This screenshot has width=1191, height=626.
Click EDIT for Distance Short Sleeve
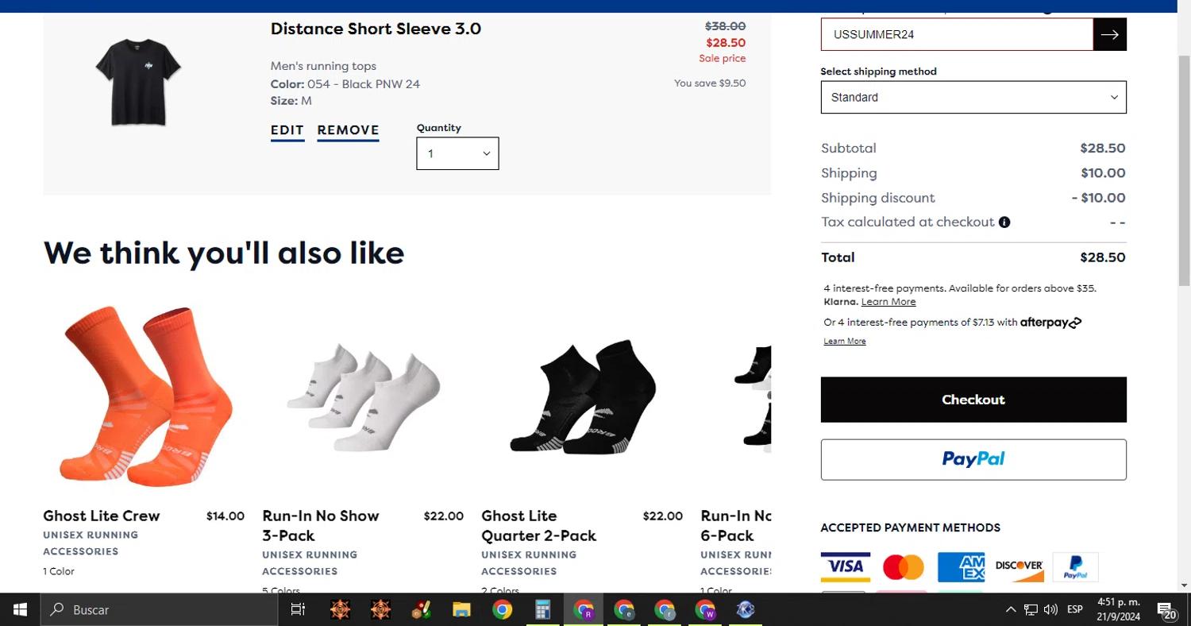[287, 130]
